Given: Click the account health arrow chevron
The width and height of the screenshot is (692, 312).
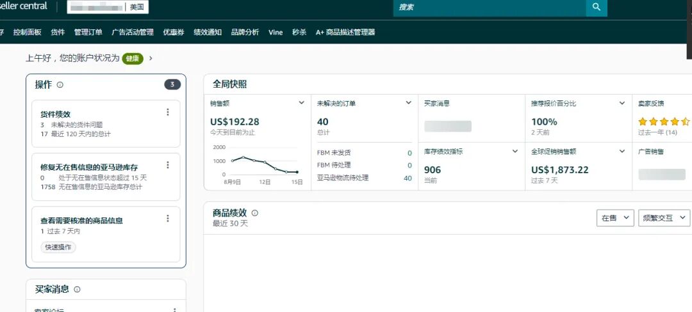Looking at the screenshot, I should 151,58.
